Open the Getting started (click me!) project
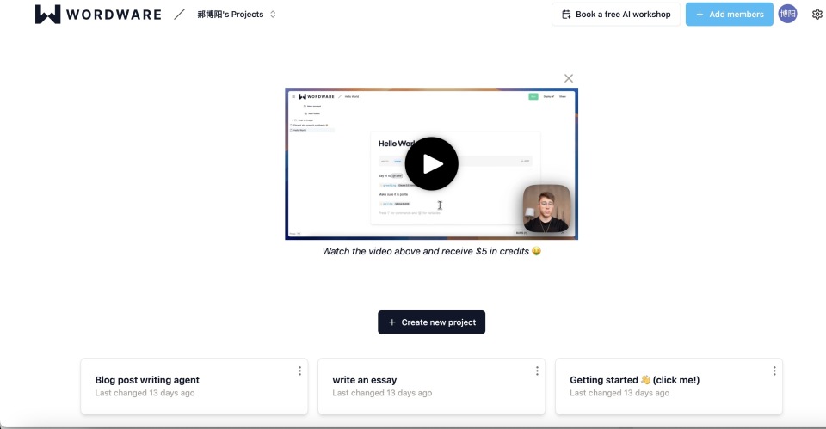826x429 pixels. tap(669, 386)
